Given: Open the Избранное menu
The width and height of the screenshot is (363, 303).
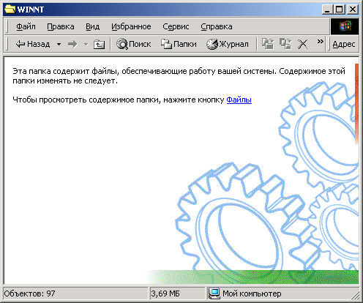Looking at the screenshot, I should click(131, 26).
